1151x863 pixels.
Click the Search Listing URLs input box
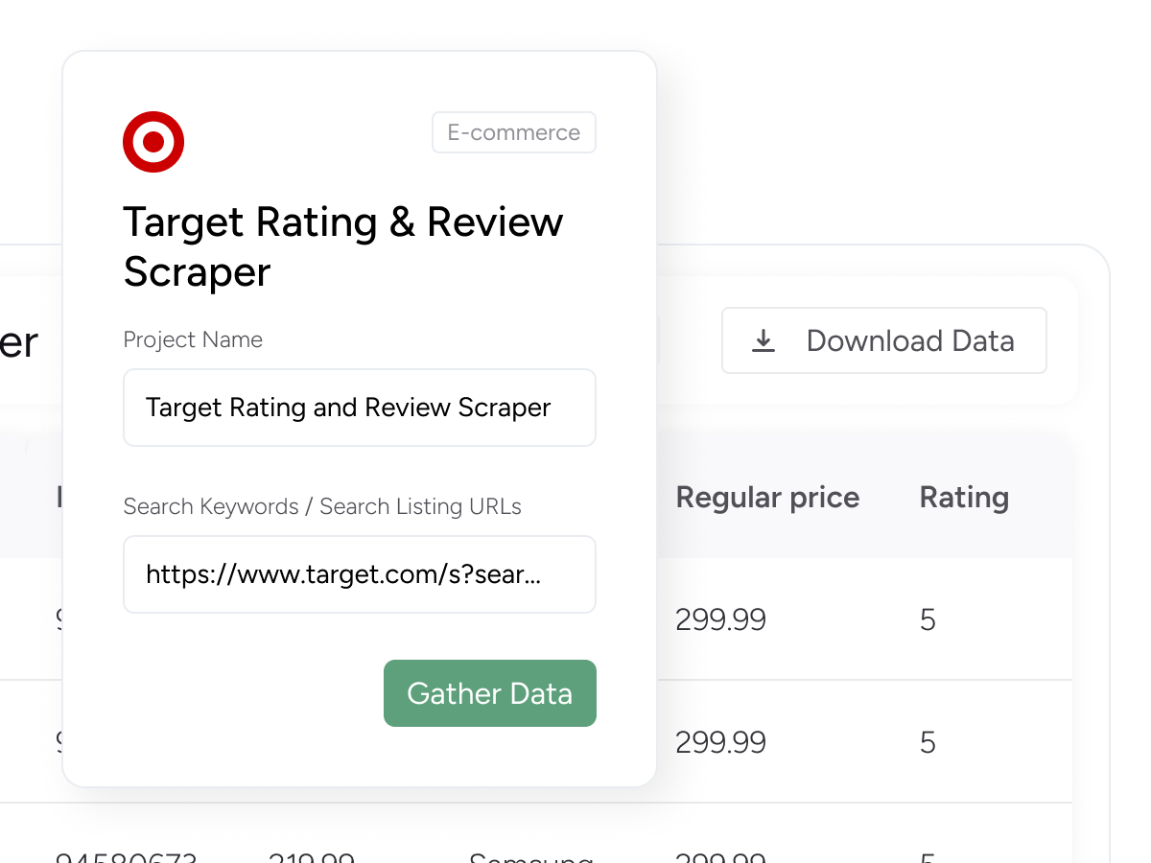[x=359, y=574]
